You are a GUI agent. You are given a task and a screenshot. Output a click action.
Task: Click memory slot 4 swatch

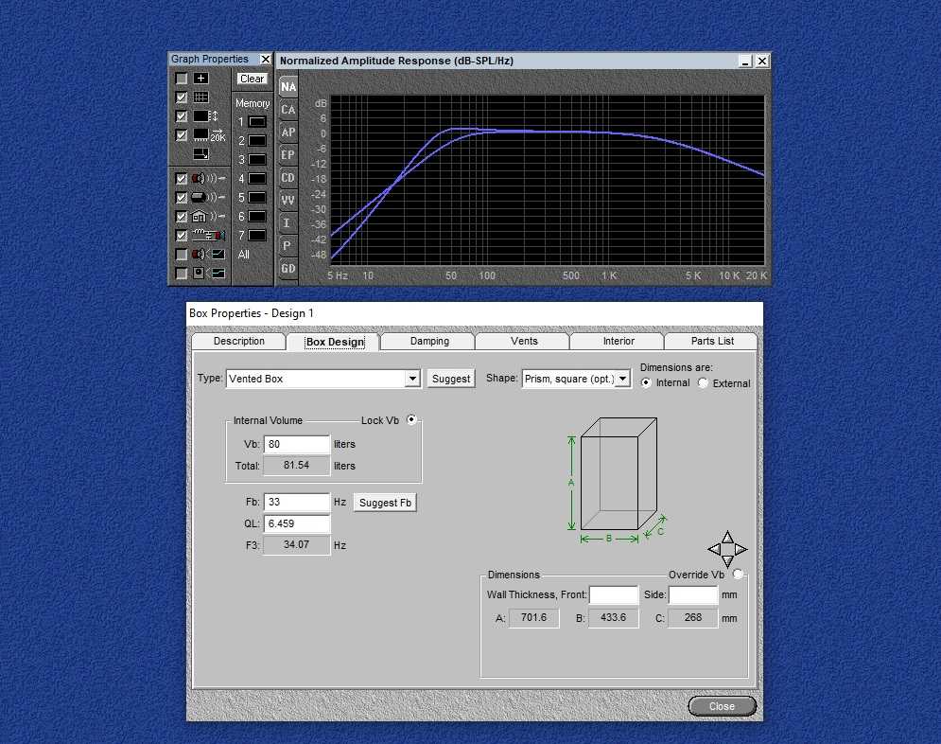(x=257, y=179)
